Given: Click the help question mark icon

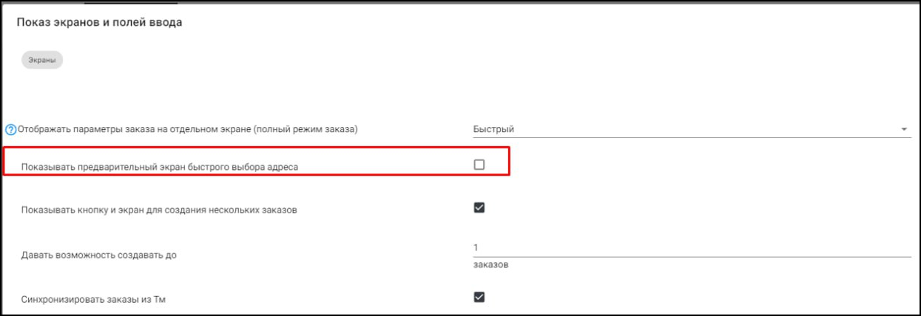Looking at the screenshot, I should (x=10, y=130).
